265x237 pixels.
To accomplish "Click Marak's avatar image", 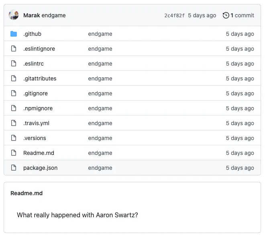I will [14, 15].
